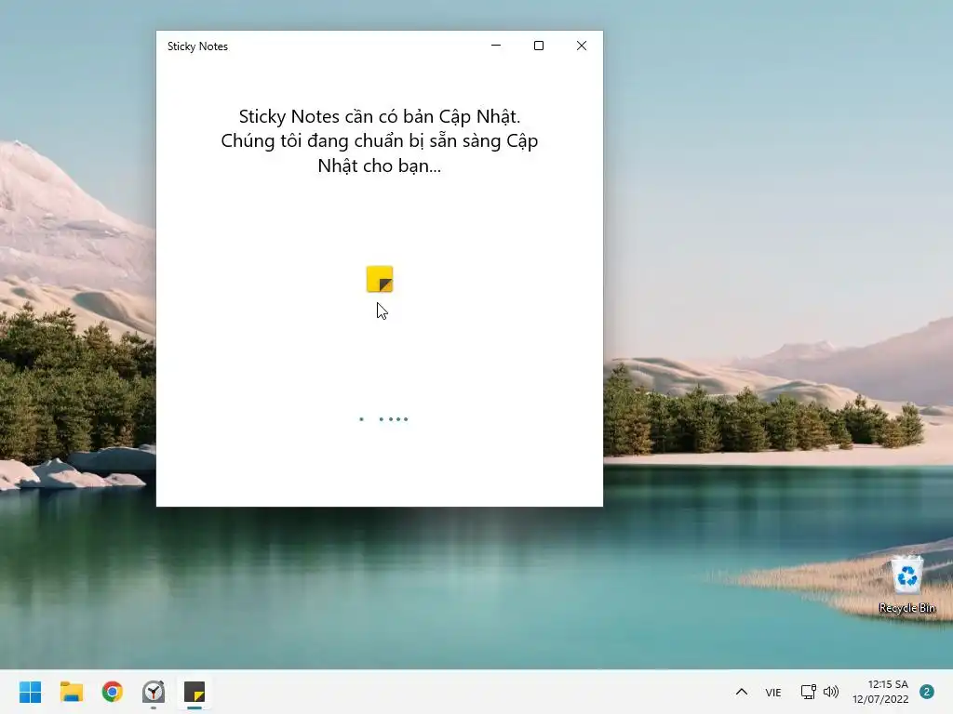Open the notification badge showing 2
This screenshot has width=953, height=714.
927,692
